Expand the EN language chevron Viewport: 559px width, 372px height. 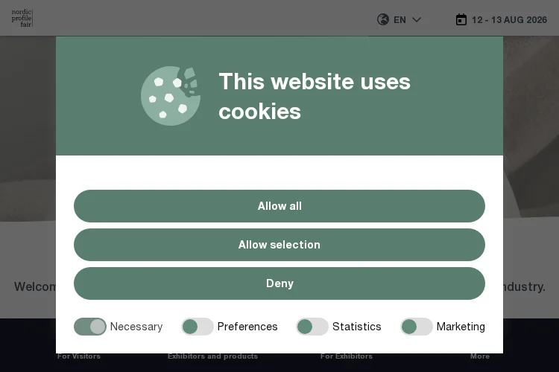(x=417, y=19)
